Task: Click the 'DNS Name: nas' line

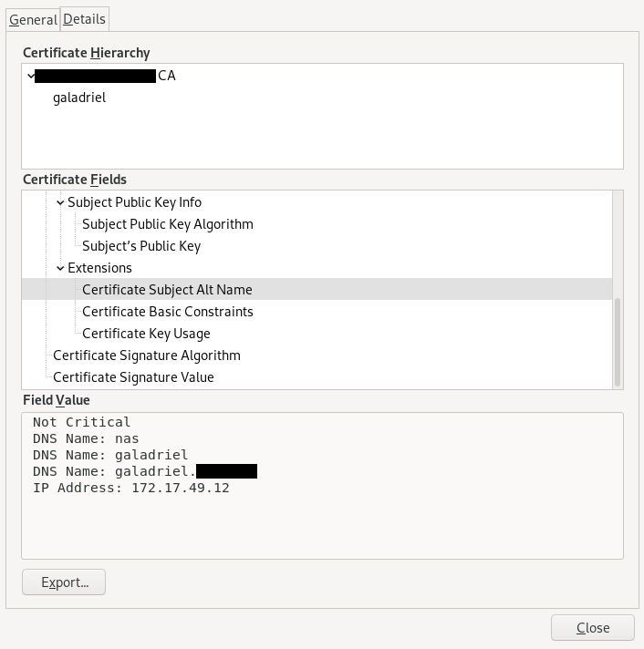Action: click(86, 438)
